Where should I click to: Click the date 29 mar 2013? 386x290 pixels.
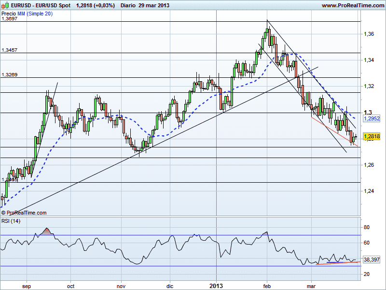[x=154, y=5]
